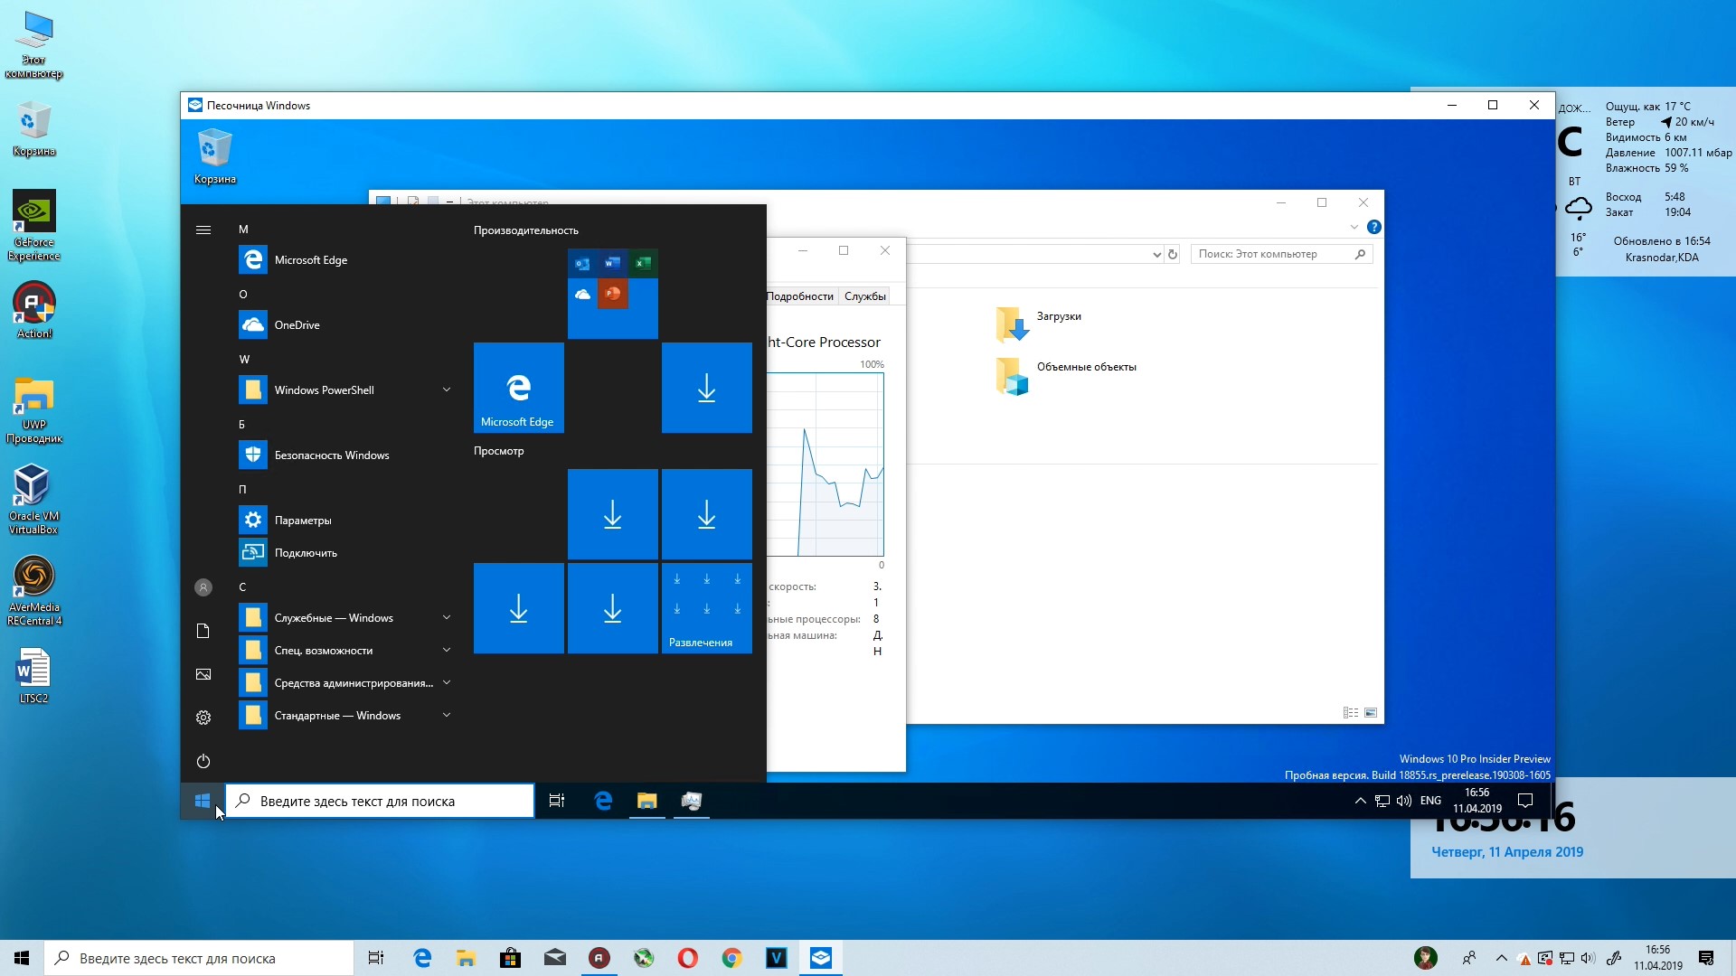Open sandbox notification center icon
1736x976 pixels.
pos(1525,801)
